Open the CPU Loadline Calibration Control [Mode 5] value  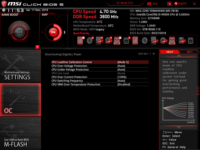click(123, 62)
